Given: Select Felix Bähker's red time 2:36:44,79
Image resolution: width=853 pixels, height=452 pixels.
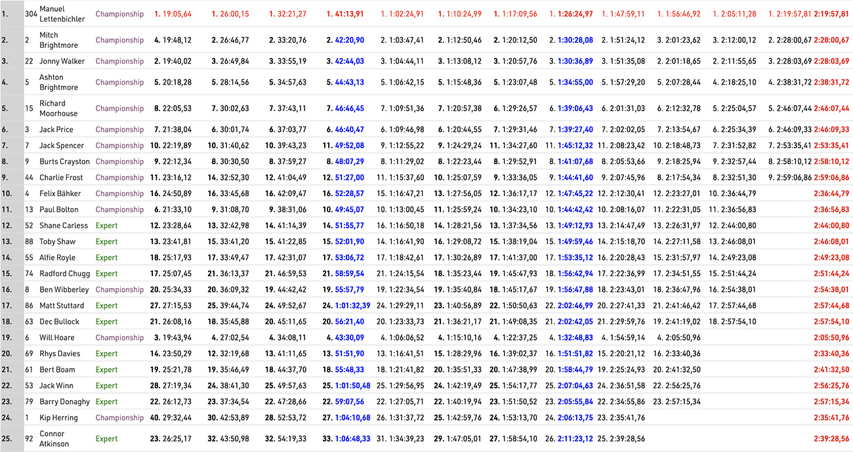Looking at the screenshot, I should [831, 194].
